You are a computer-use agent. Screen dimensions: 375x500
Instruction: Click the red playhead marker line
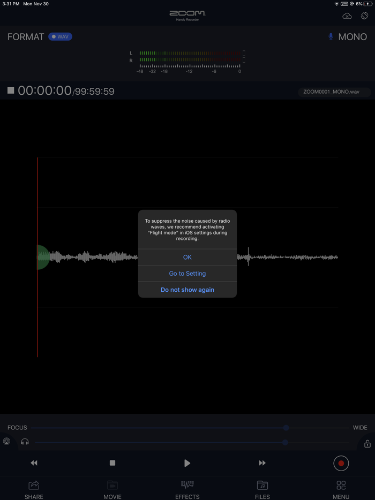pos(37,257)
